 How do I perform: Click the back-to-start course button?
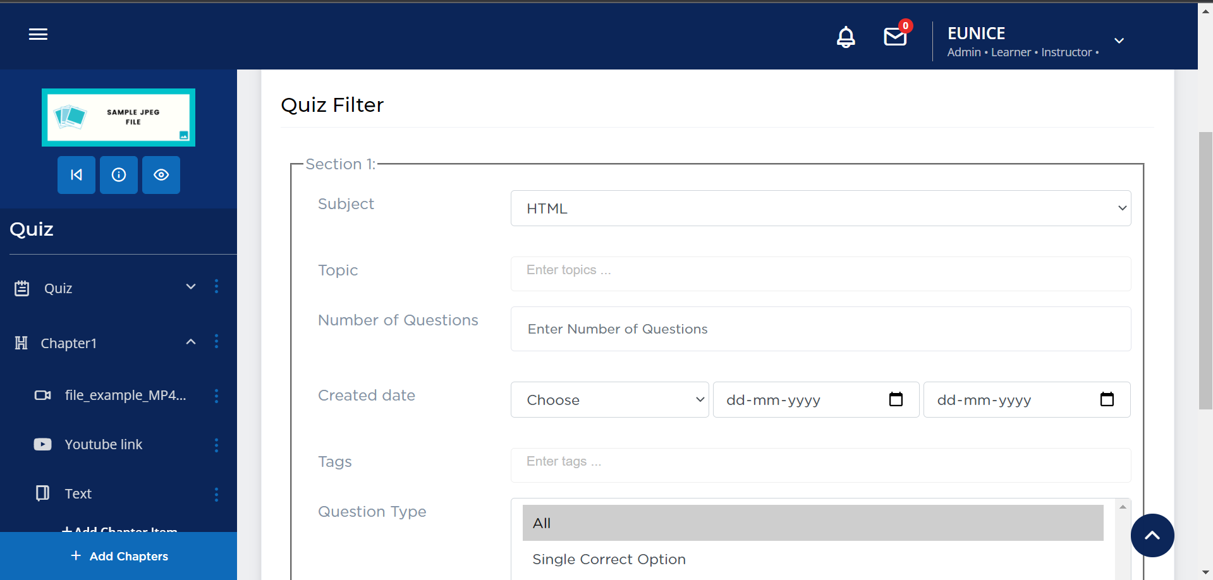[x=76, y=175]
